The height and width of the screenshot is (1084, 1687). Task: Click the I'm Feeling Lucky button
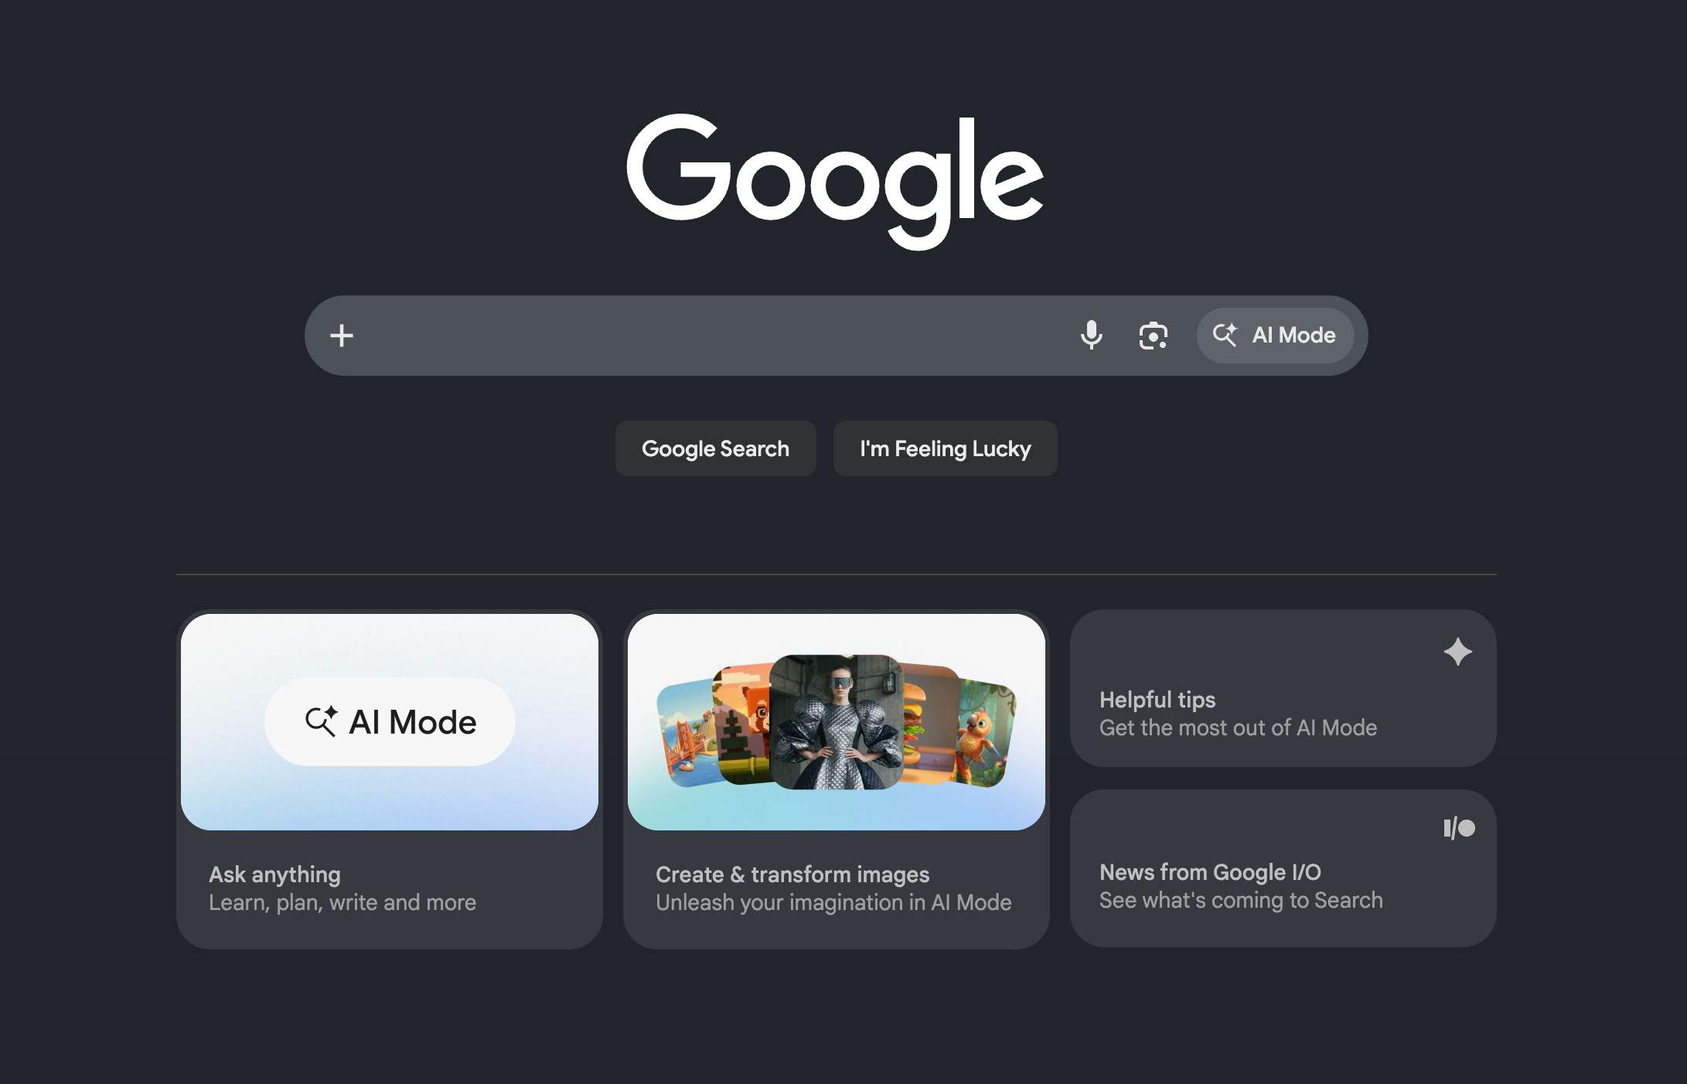coord(945,448)
